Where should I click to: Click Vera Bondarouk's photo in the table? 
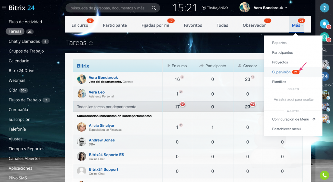pos(82,79)
